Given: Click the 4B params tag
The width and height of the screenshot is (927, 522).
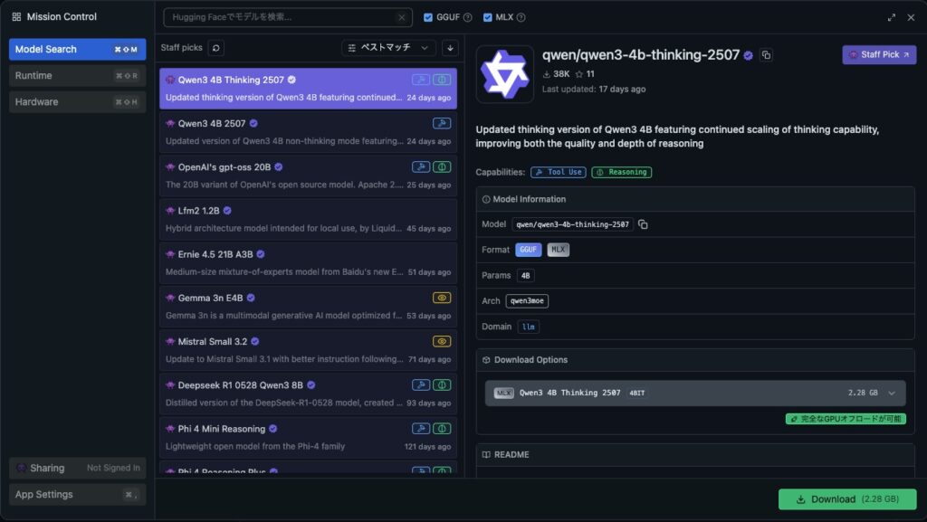Looking at the screenshot, I should (x=526, y=276).
